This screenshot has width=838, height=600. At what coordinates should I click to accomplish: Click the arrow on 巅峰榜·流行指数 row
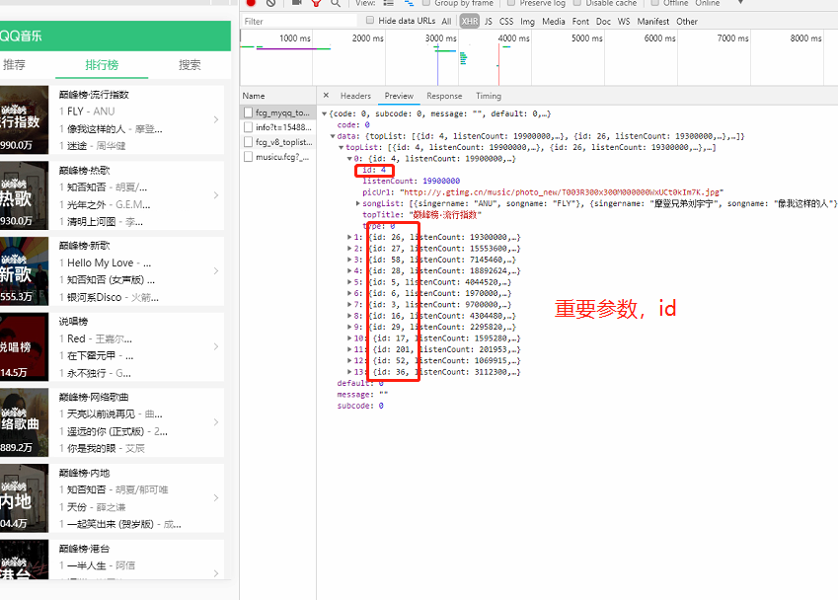click(216, 119)
